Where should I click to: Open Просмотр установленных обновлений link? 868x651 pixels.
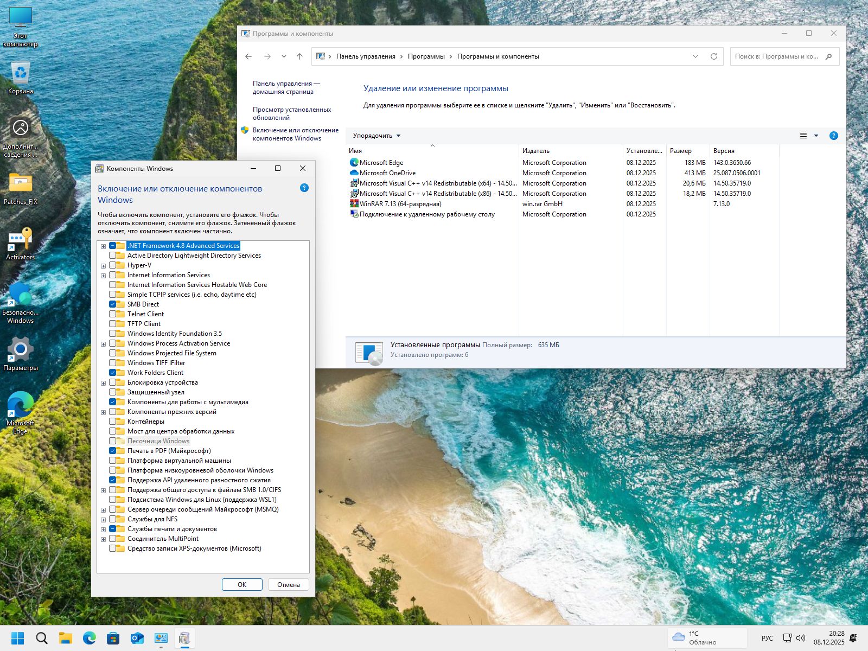pyautogui.click(x=291, y=113)
